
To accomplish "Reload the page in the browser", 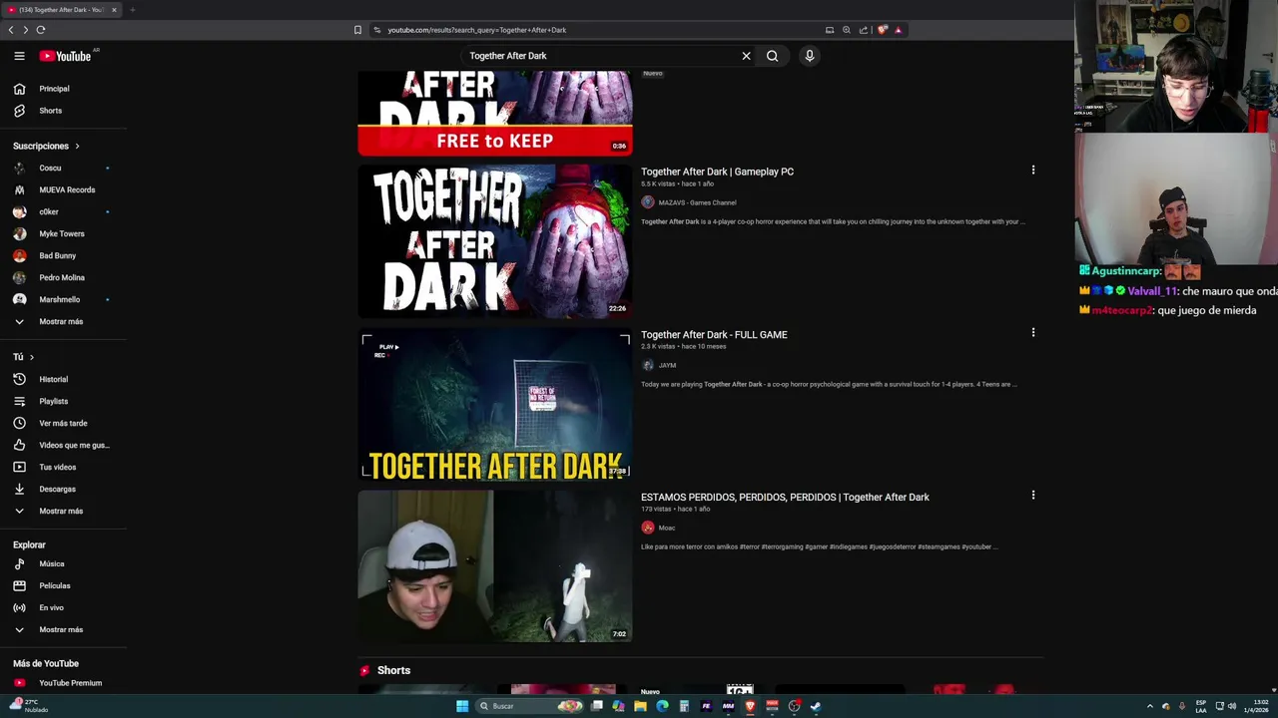I will coord(41,30).
